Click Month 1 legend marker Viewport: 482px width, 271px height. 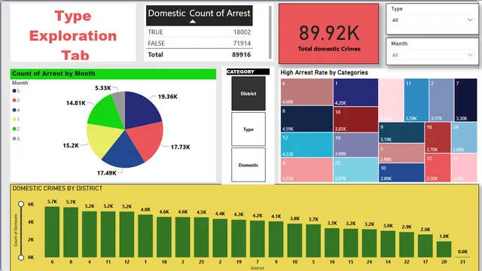[x=14, y=119]
